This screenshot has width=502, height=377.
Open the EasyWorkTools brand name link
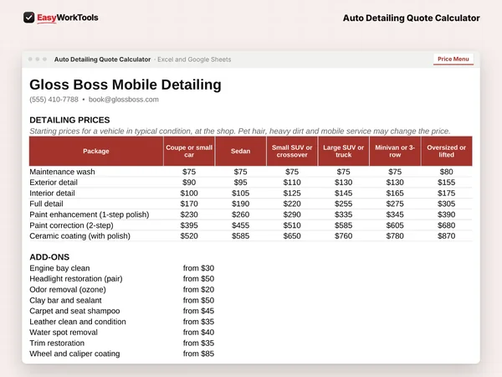[x=68, y=18]
